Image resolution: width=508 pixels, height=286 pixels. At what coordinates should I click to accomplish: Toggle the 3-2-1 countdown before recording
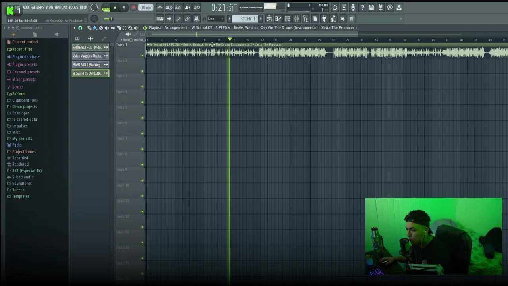(x=178, y=7)
